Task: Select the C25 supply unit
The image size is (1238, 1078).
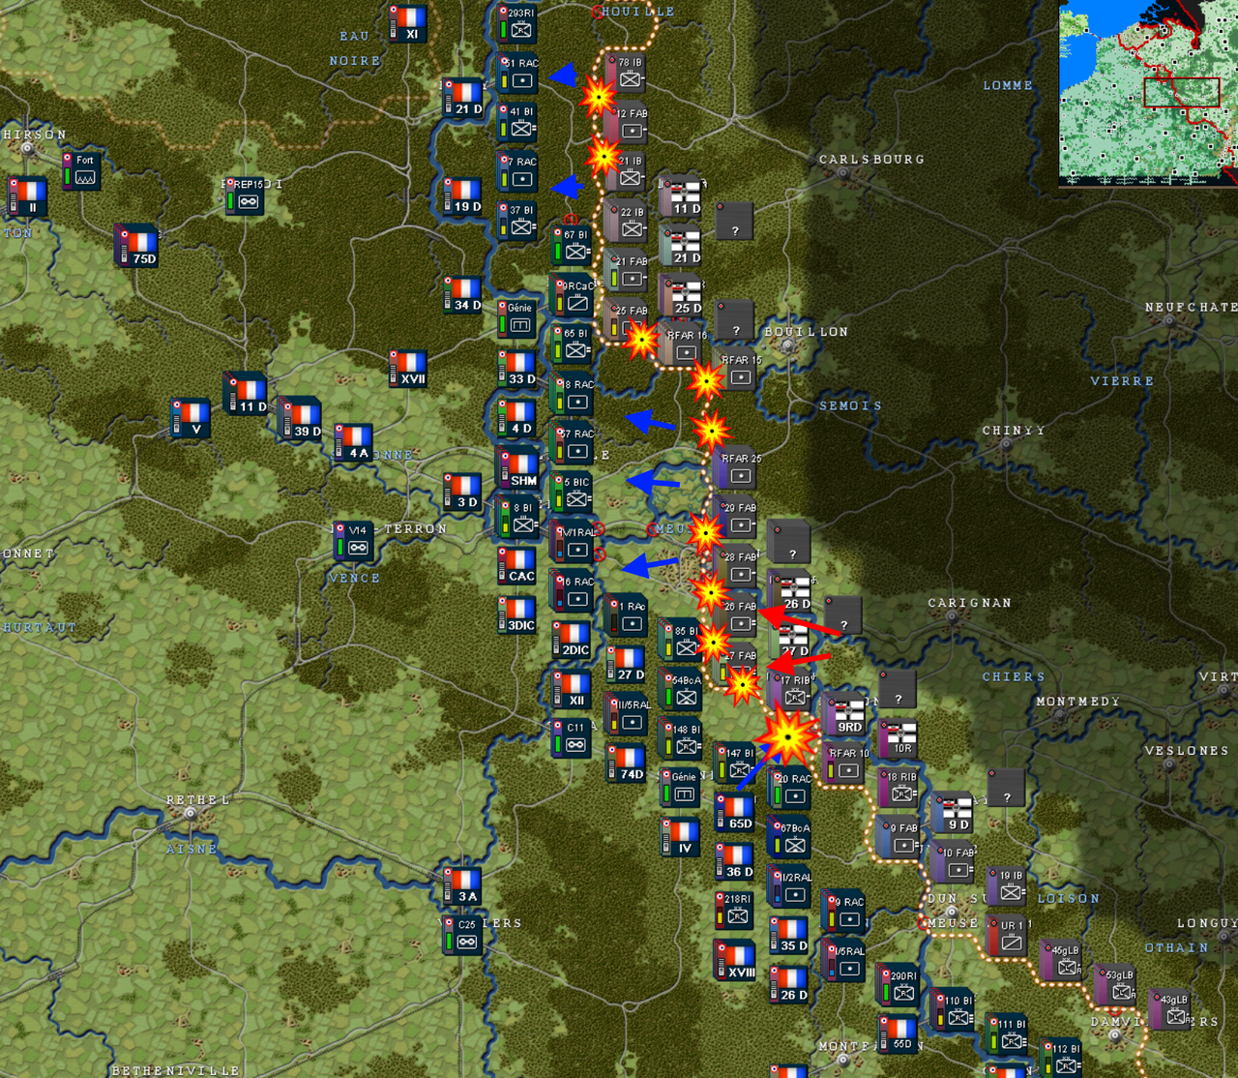Action: 463,937
